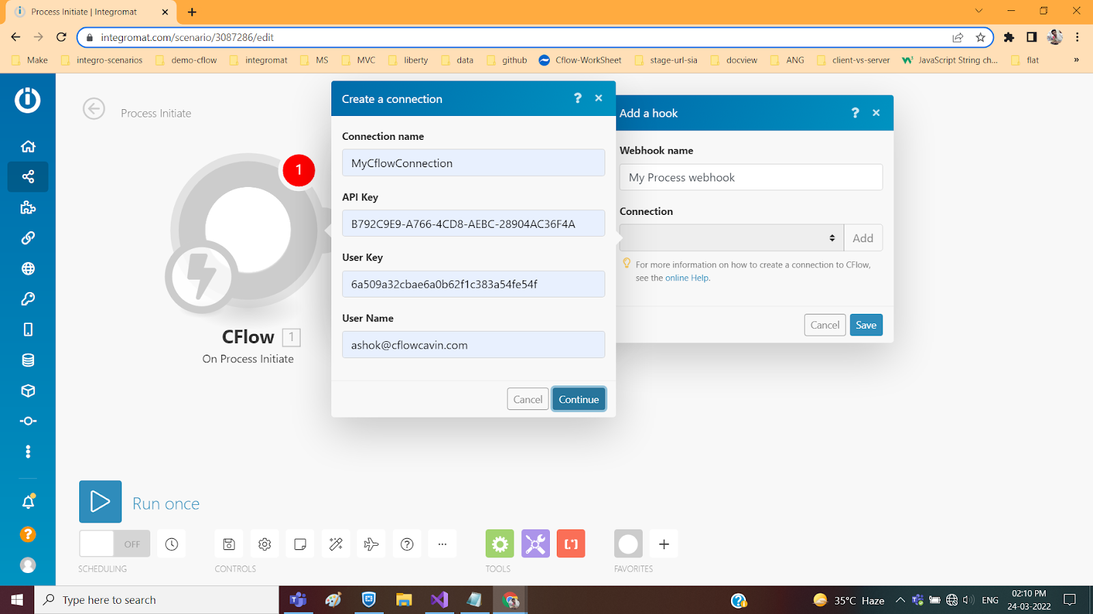Click the Process Initiate scenario name
The image size is (1093, 614).
pos(156,113)
